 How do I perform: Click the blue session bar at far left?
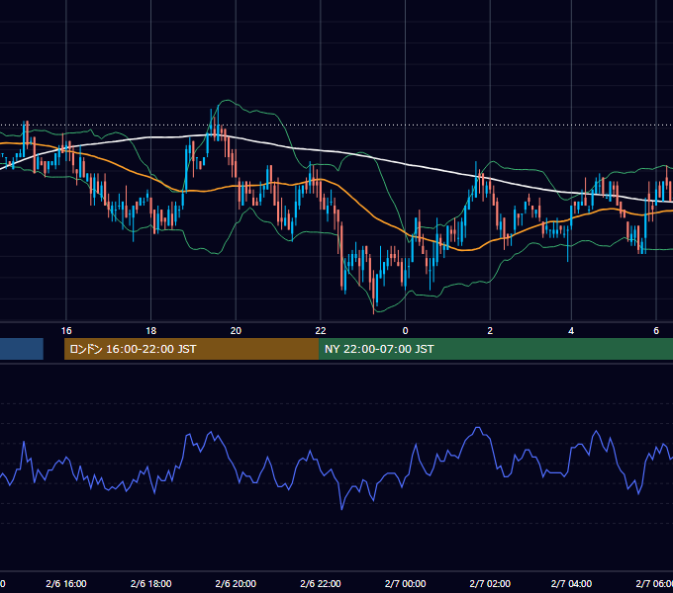pos(22,349)
